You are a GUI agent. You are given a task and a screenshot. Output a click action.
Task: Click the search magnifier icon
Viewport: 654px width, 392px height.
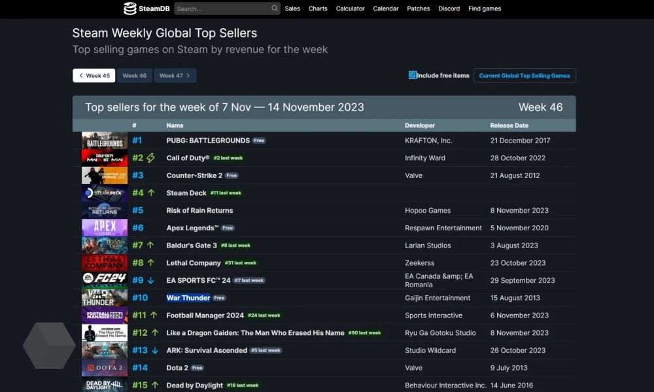[x=275, y=9]
